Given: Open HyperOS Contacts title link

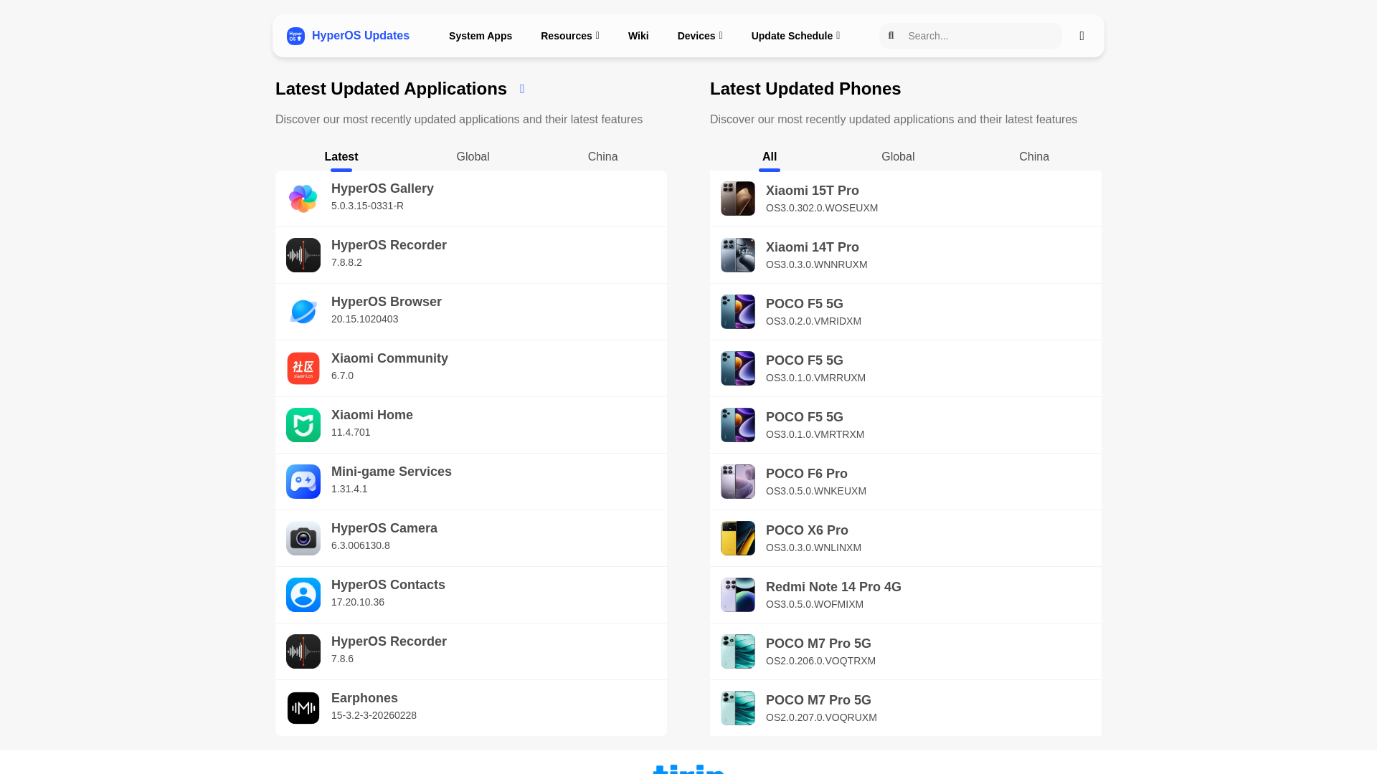Looking at the screenshot, I should pos(388,585).
